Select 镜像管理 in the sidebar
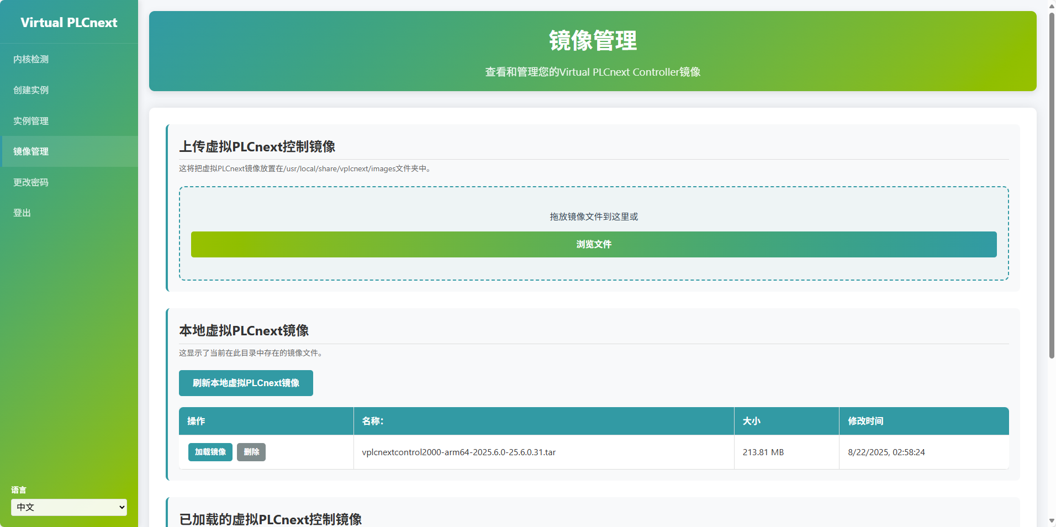This screenshot has width=1056, height=527. [x=69, y=151]
